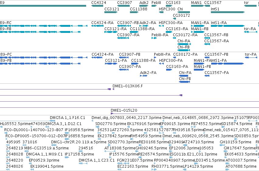Select the CG3163-RA transcript label
Image resolution: width=259 pixels, height=171 pixels.
[177, 29]
